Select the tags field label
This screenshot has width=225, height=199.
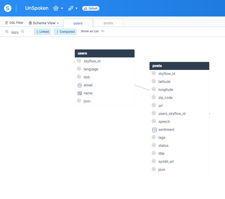(162, 138)
